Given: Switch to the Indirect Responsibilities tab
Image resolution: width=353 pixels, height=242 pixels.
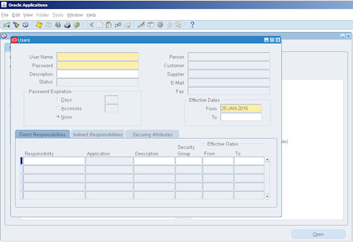Looking at the screenshot, I should click(98, 135).
